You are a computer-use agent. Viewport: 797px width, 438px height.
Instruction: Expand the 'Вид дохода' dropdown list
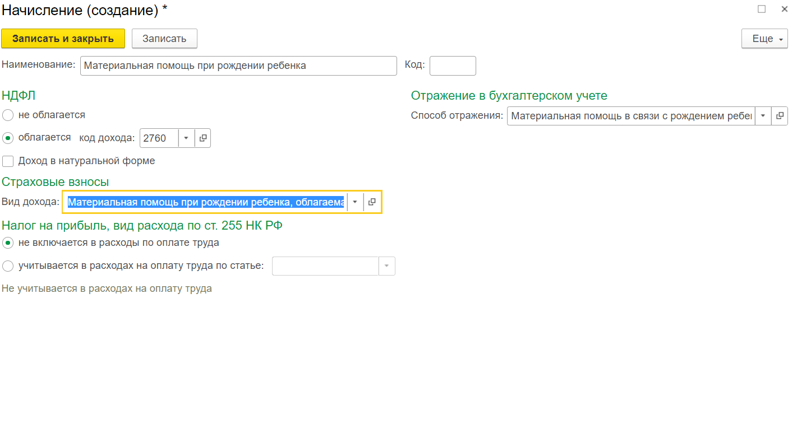[355, 202]
